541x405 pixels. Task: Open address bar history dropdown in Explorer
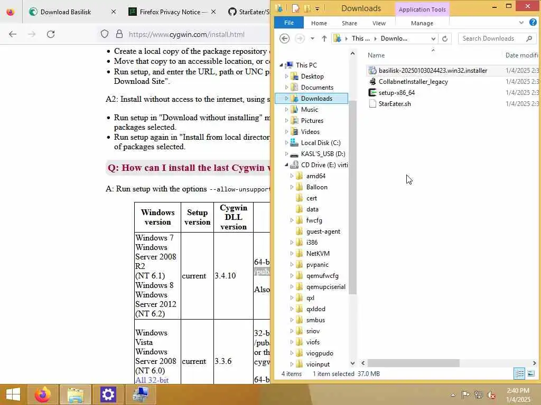433,38
